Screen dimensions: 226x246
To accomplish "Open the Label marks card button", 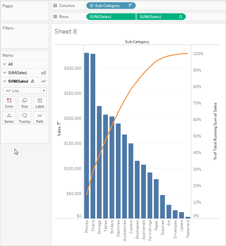I will pyautogui.click(x=40, y=103).
